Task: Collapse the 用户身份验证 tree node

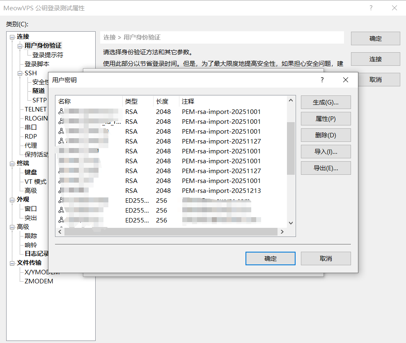Action: tap(20, 46)
